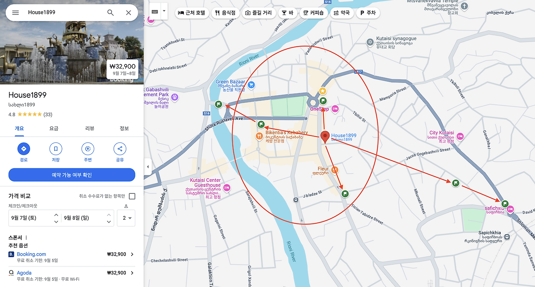Click the OneStep pink hotel pin
Screen dimensions: 535x287
pyautogui.click(x=334, y=109)
